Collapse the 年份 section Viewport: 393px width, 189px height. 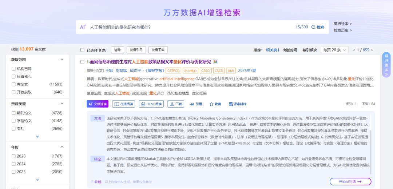point(62,147)
